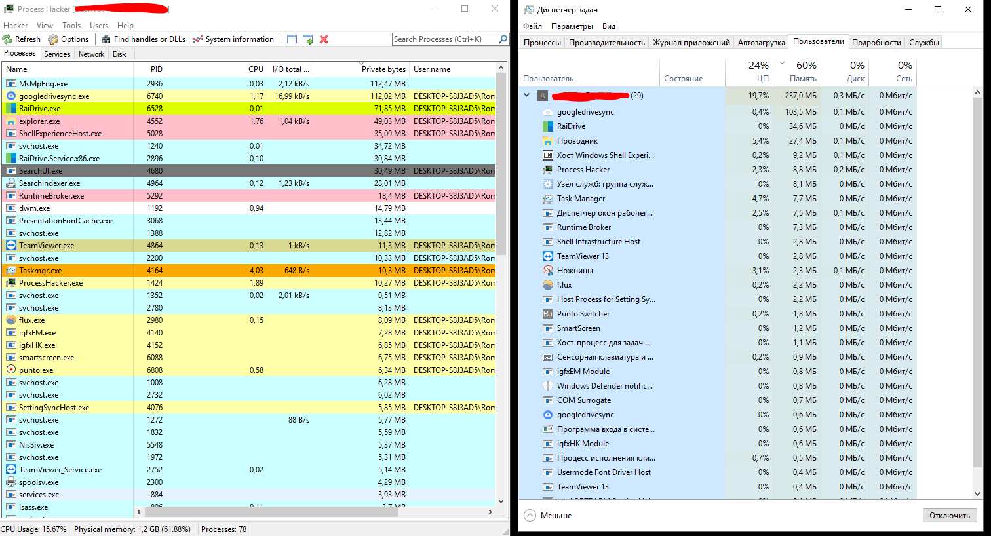Select Process Hacker icon in Task Manager list
This screenshot has width=991, height=536.
[548, 170]
